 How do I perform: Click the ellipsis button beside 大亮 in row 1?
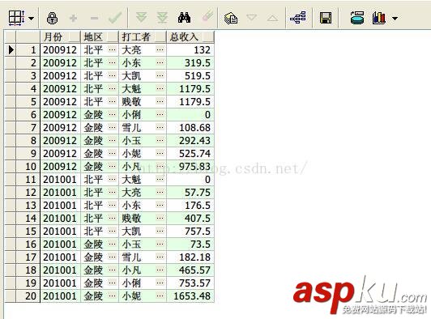pos(160,49)
